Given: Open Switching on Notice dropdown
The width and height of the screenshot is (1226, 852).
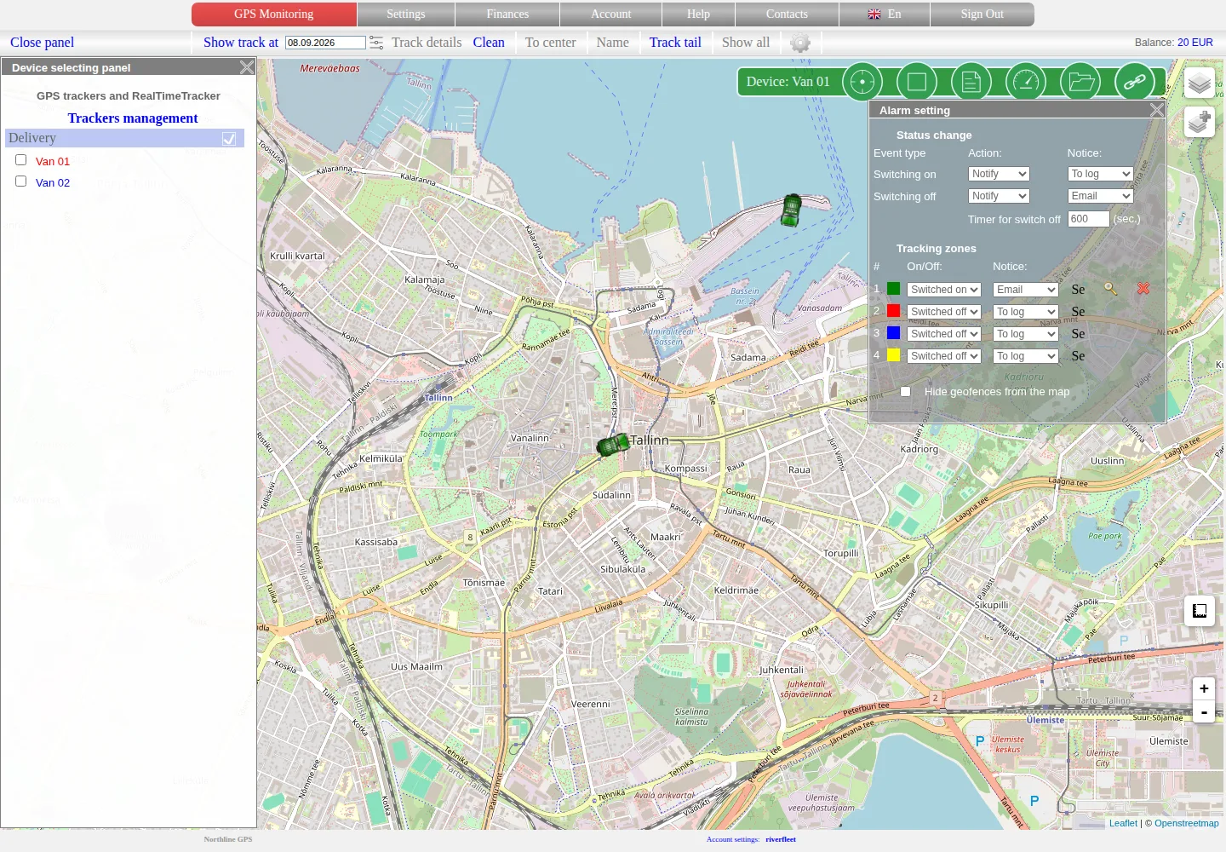Looking at the screenshot, I should point(1100,174).
